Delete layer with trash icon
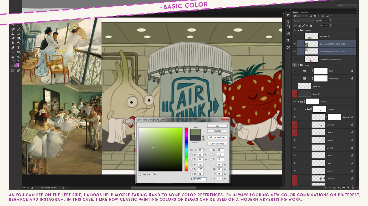Image resolution: width=368 pixels, height=206 pixels. click(353, 188)
